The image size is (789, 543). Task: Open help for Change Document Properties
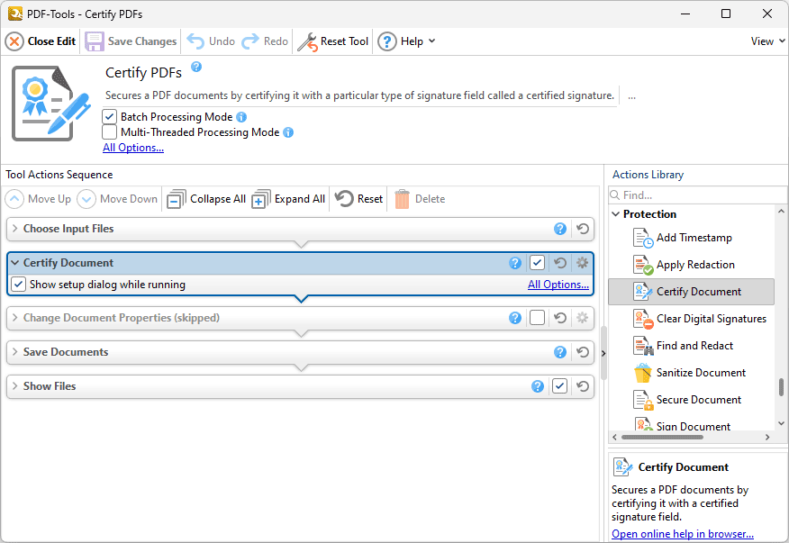515,318
